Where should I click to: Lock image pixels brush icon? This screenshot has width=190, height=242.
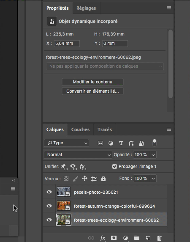coord(75,179)
